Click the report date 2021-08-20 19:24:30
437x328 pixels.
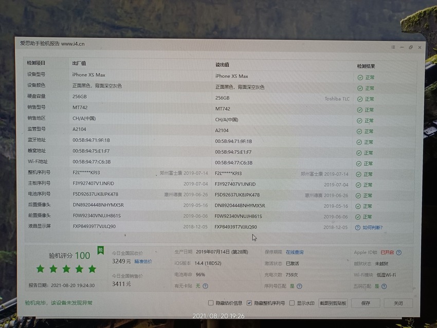(x=72, y=285)
